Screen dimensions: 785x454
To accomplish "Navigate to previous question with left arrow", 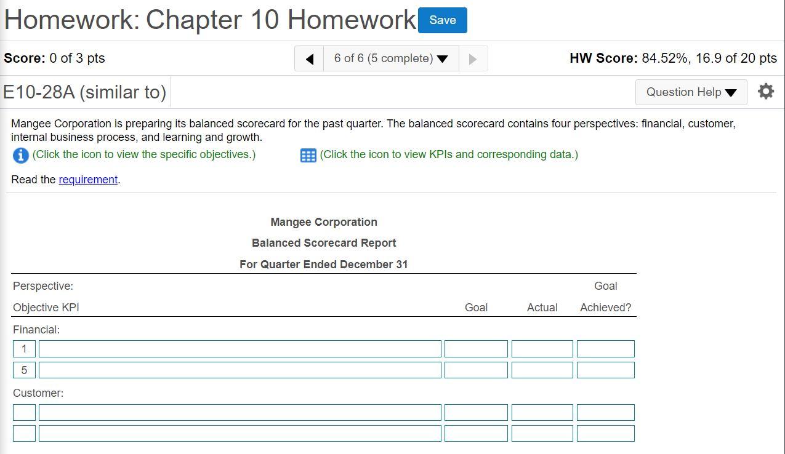I will coord(308,58).
